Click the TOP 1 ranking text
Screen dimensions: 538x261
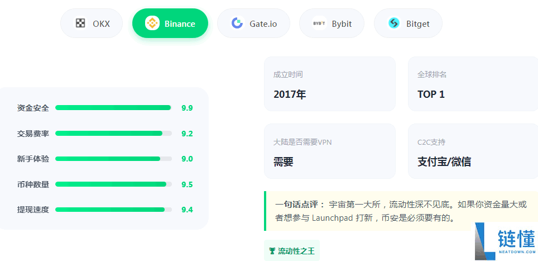(431, 94)
